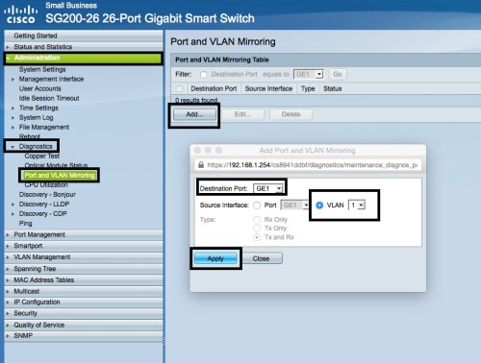Open the Ping page

tap(25, 223)
